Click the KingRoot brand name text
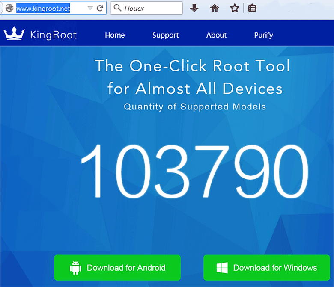334x287 pixels. [53, 35]
